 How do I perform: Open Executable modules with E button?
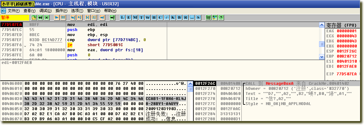(x=129, y=17)
